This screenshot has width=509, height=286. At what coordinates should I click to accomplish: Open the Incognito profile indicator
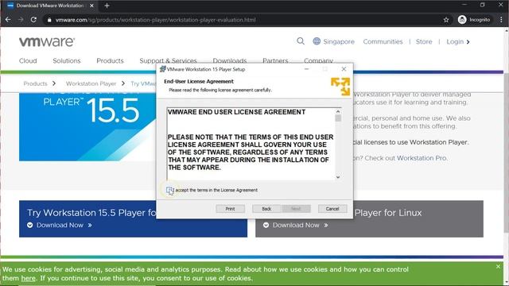click(x=474, y=20)
